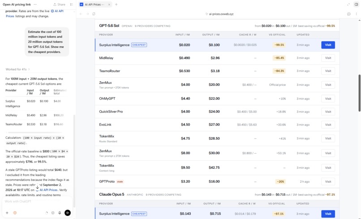Screen dimensions: 361x219
Task: Open the list view icon beside Share
Action: click(x=71, y=4)
